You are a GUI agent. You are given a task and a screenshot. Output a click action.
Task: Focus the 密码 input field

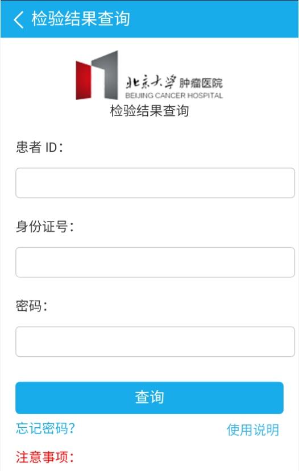(155, 341)
